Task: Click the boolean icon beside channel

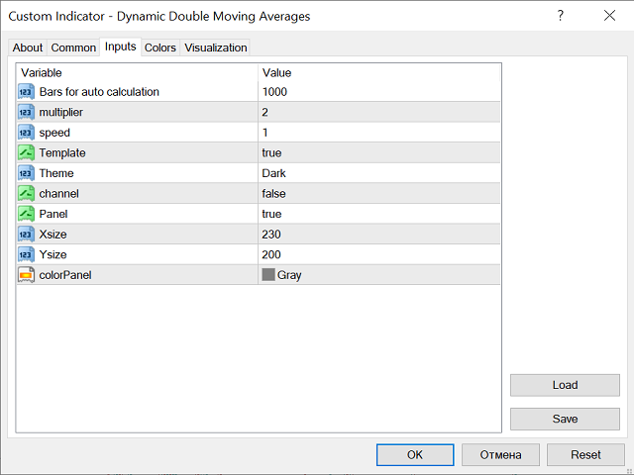Action: (27, 194)
